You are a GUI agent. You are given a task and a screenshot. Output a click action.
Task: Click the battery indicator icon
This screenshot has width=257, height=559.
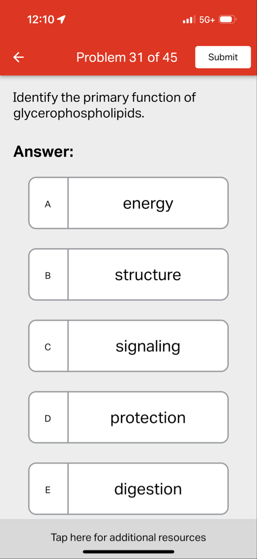[x=226, y=20]
